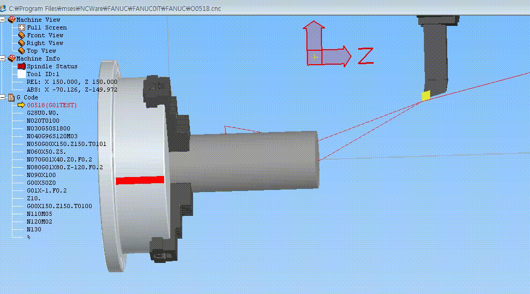The image size is (530, 294).
Task: Select G-code line Z10.
Action: (34, 198)
